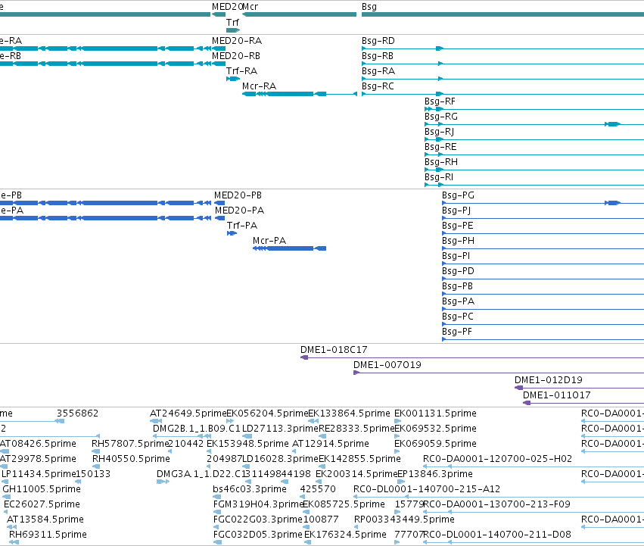This screenshot has width=644, height=546.
Task: Select the MED20-PA protein label
Action: [x=239, y=211]
